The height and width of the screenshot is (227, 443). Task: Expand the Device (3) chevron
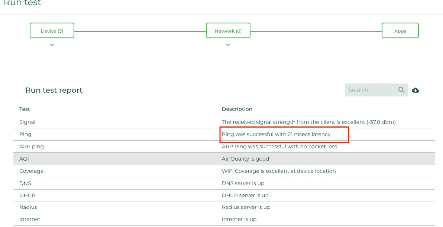52,45
